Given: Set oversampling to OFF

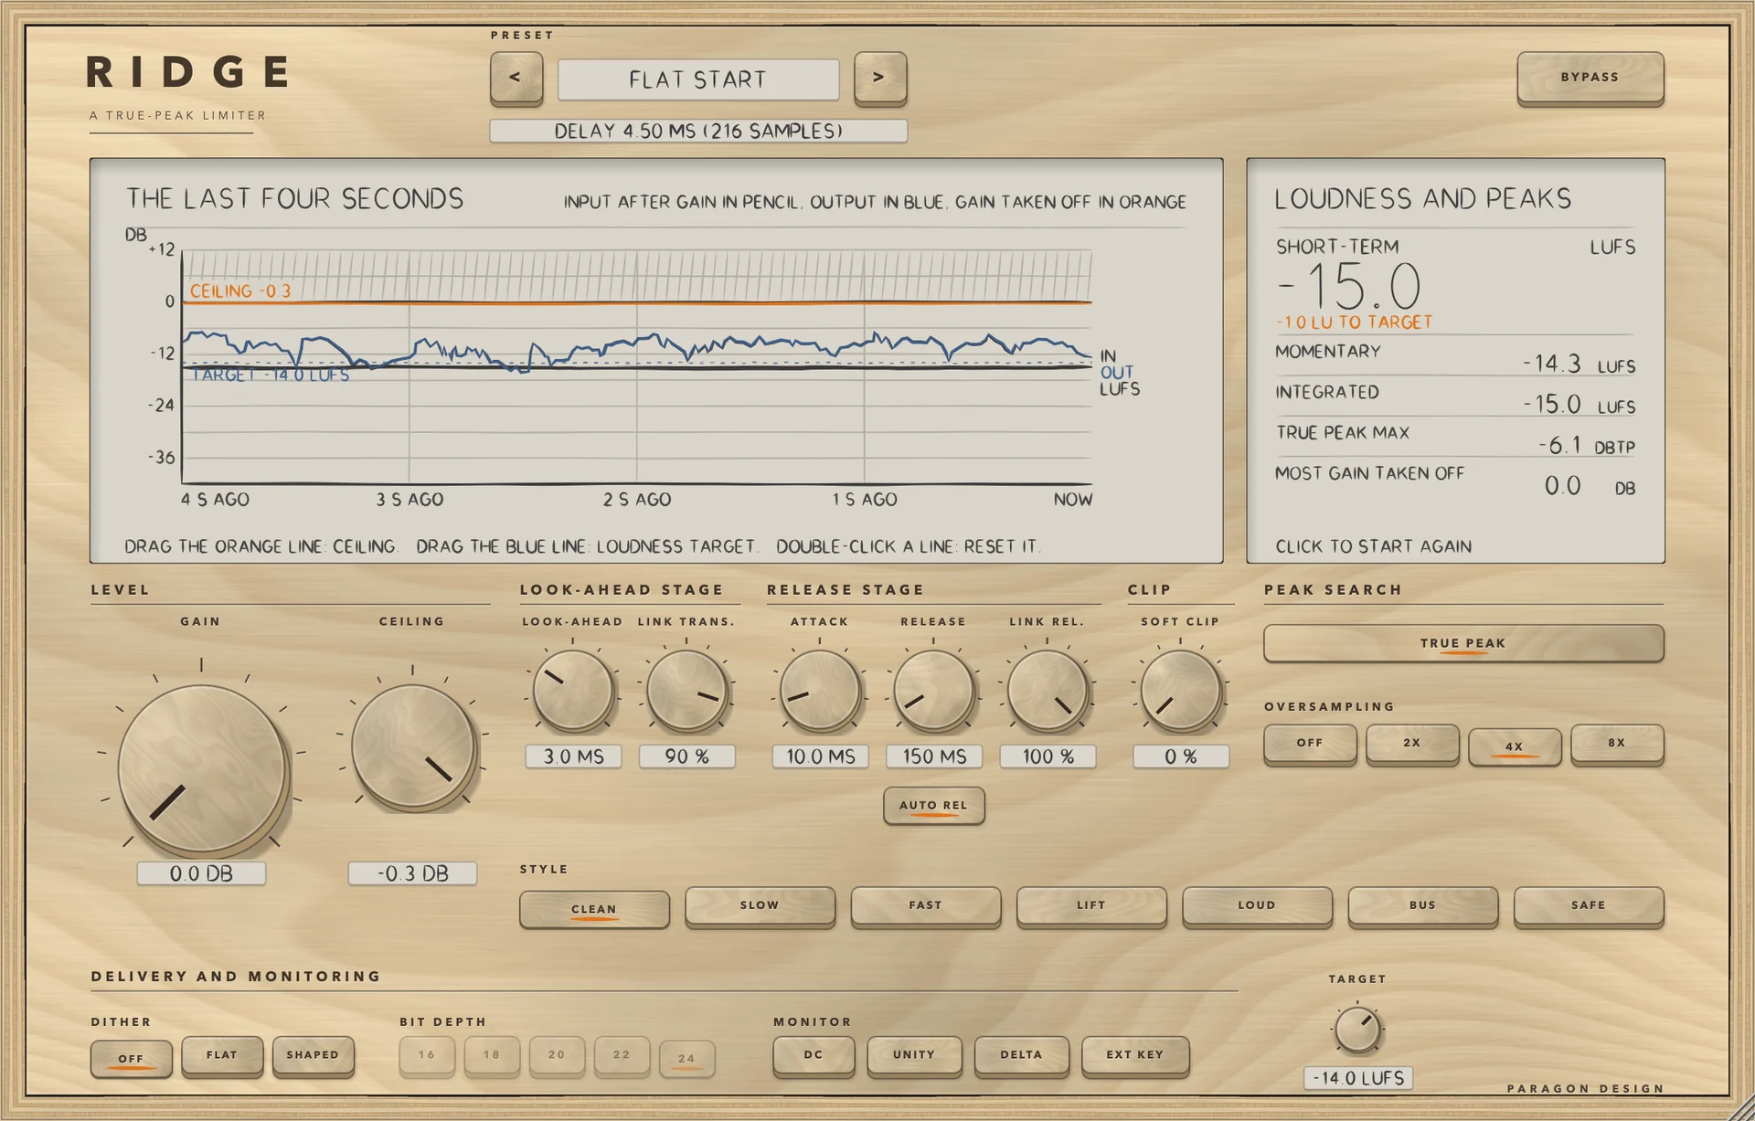Looking at the screenshot, I should (x=1310, y=744).
